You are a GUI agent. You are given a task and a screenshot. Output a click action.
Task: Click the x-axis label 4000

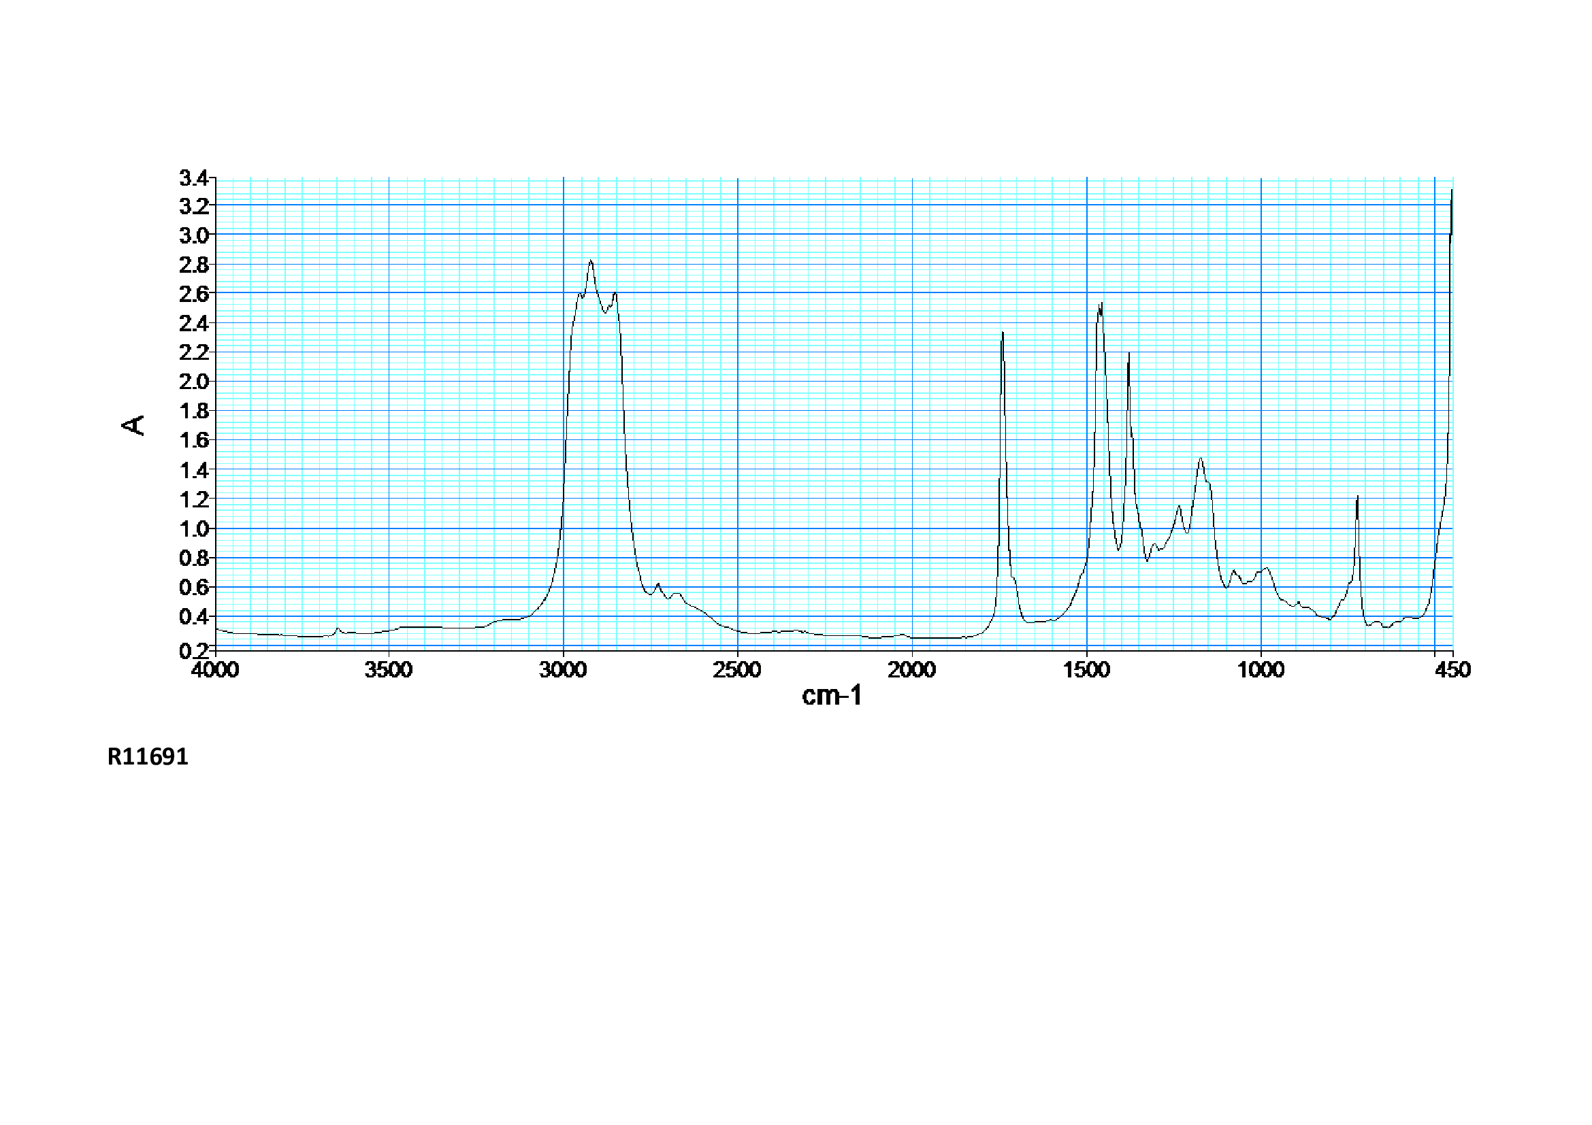point(216,669)
